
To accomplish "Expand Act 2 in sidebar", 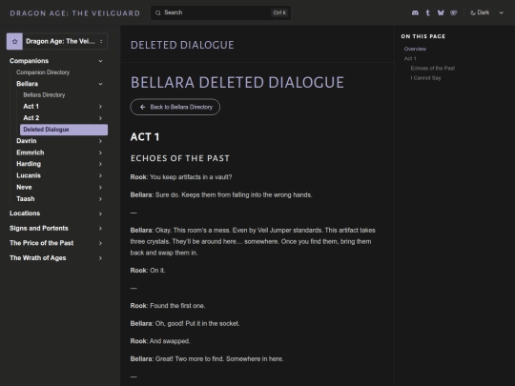I will (x=100, y=118).
